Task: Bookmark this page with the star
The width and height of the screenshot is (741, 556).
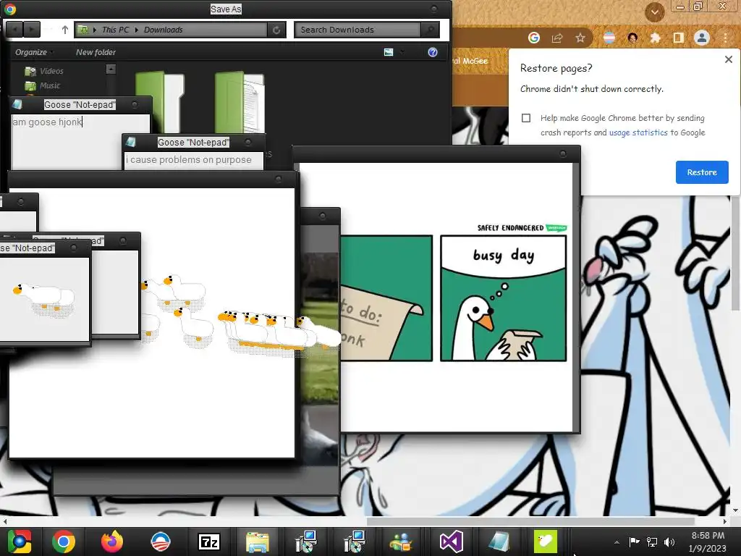Action: pyautogui.click(x=580, y=38)
